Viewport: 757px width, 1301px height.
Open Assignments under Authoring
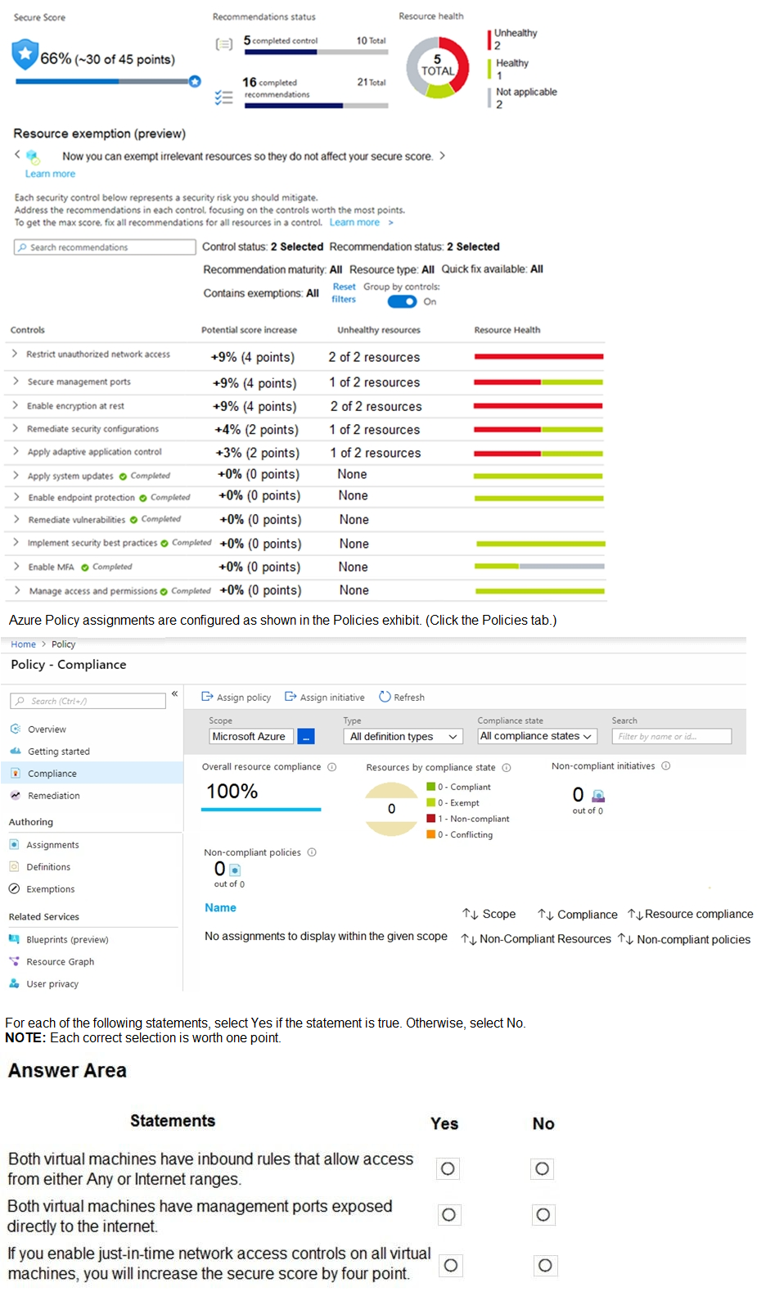coord(52,844)
